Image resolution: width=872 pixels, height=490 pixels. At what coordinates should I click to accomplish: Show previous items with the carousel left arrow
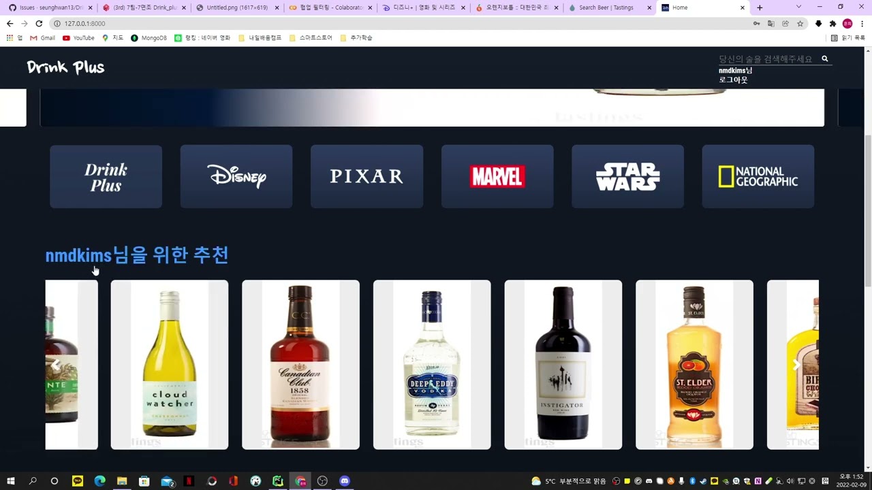click(x=56, y=365)
